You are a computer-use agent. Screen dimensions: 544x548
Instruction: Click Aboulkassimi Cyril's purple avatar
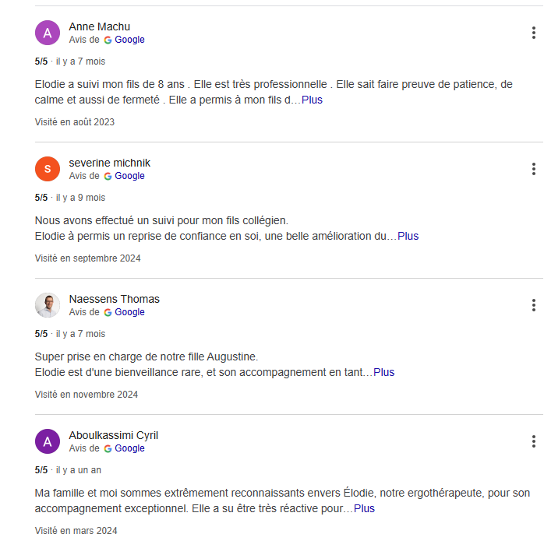tap(48, 441)
